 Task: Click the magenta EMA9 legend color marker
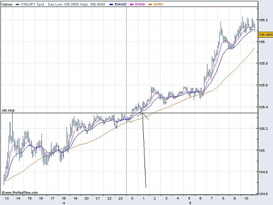pyautogui.click(x=132, y=4)
